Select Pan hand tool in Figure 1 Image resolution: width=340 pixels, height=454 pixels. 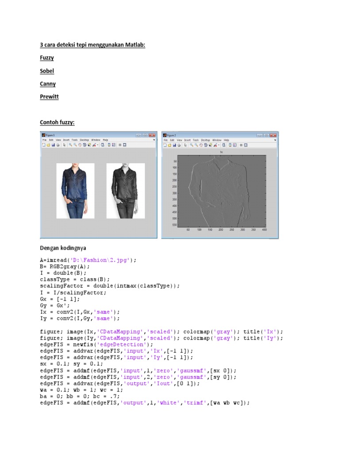click(80, 145)
